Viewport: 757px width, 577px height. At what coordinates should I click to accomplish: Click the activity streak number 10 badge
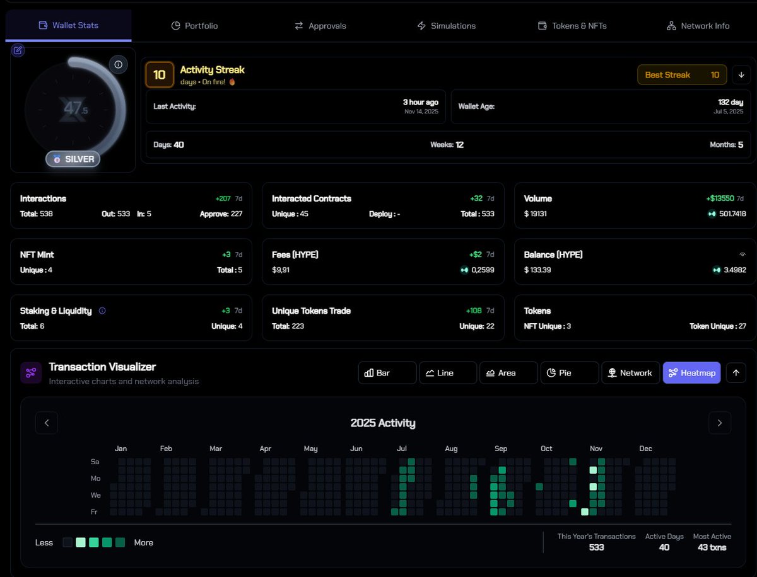160,75
